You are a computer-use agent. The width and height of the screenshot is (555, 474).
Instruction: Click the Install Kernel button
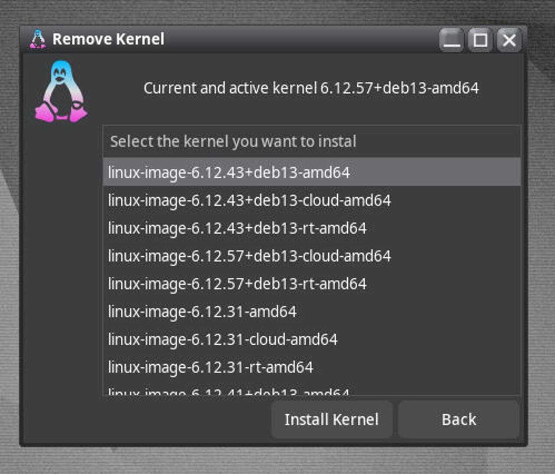[332, 419]
